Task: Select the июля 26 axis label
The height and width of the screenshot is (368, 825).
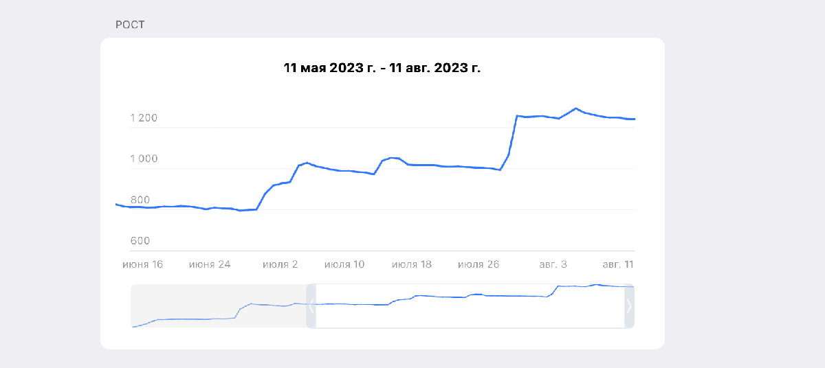Action: coord(479,264)
